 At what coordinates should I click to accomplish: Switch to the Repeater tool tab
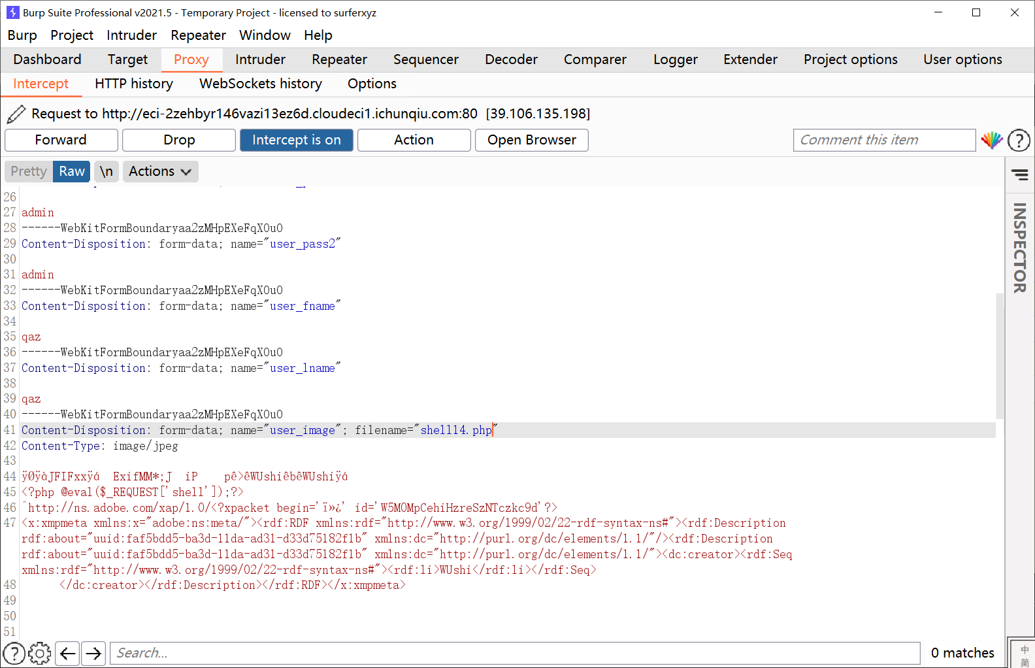340,59
